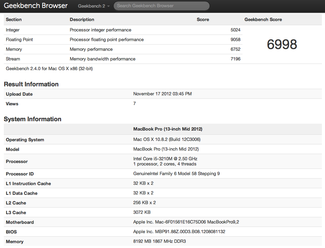Select the Motherboard label
The image size is (325, 248).
pyautogui.click(x=20, y=222)
